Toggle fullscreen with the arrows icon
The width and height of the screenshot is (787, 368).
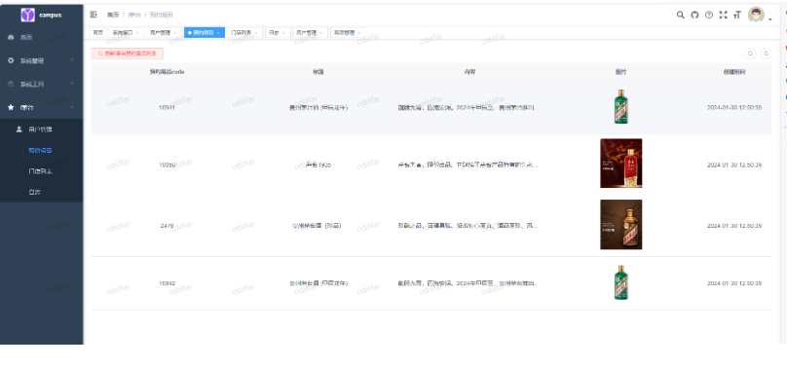coord(723,15)
